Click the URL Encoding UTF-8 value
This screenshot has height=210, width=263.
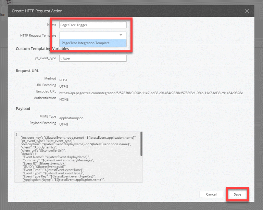[64, 86]
